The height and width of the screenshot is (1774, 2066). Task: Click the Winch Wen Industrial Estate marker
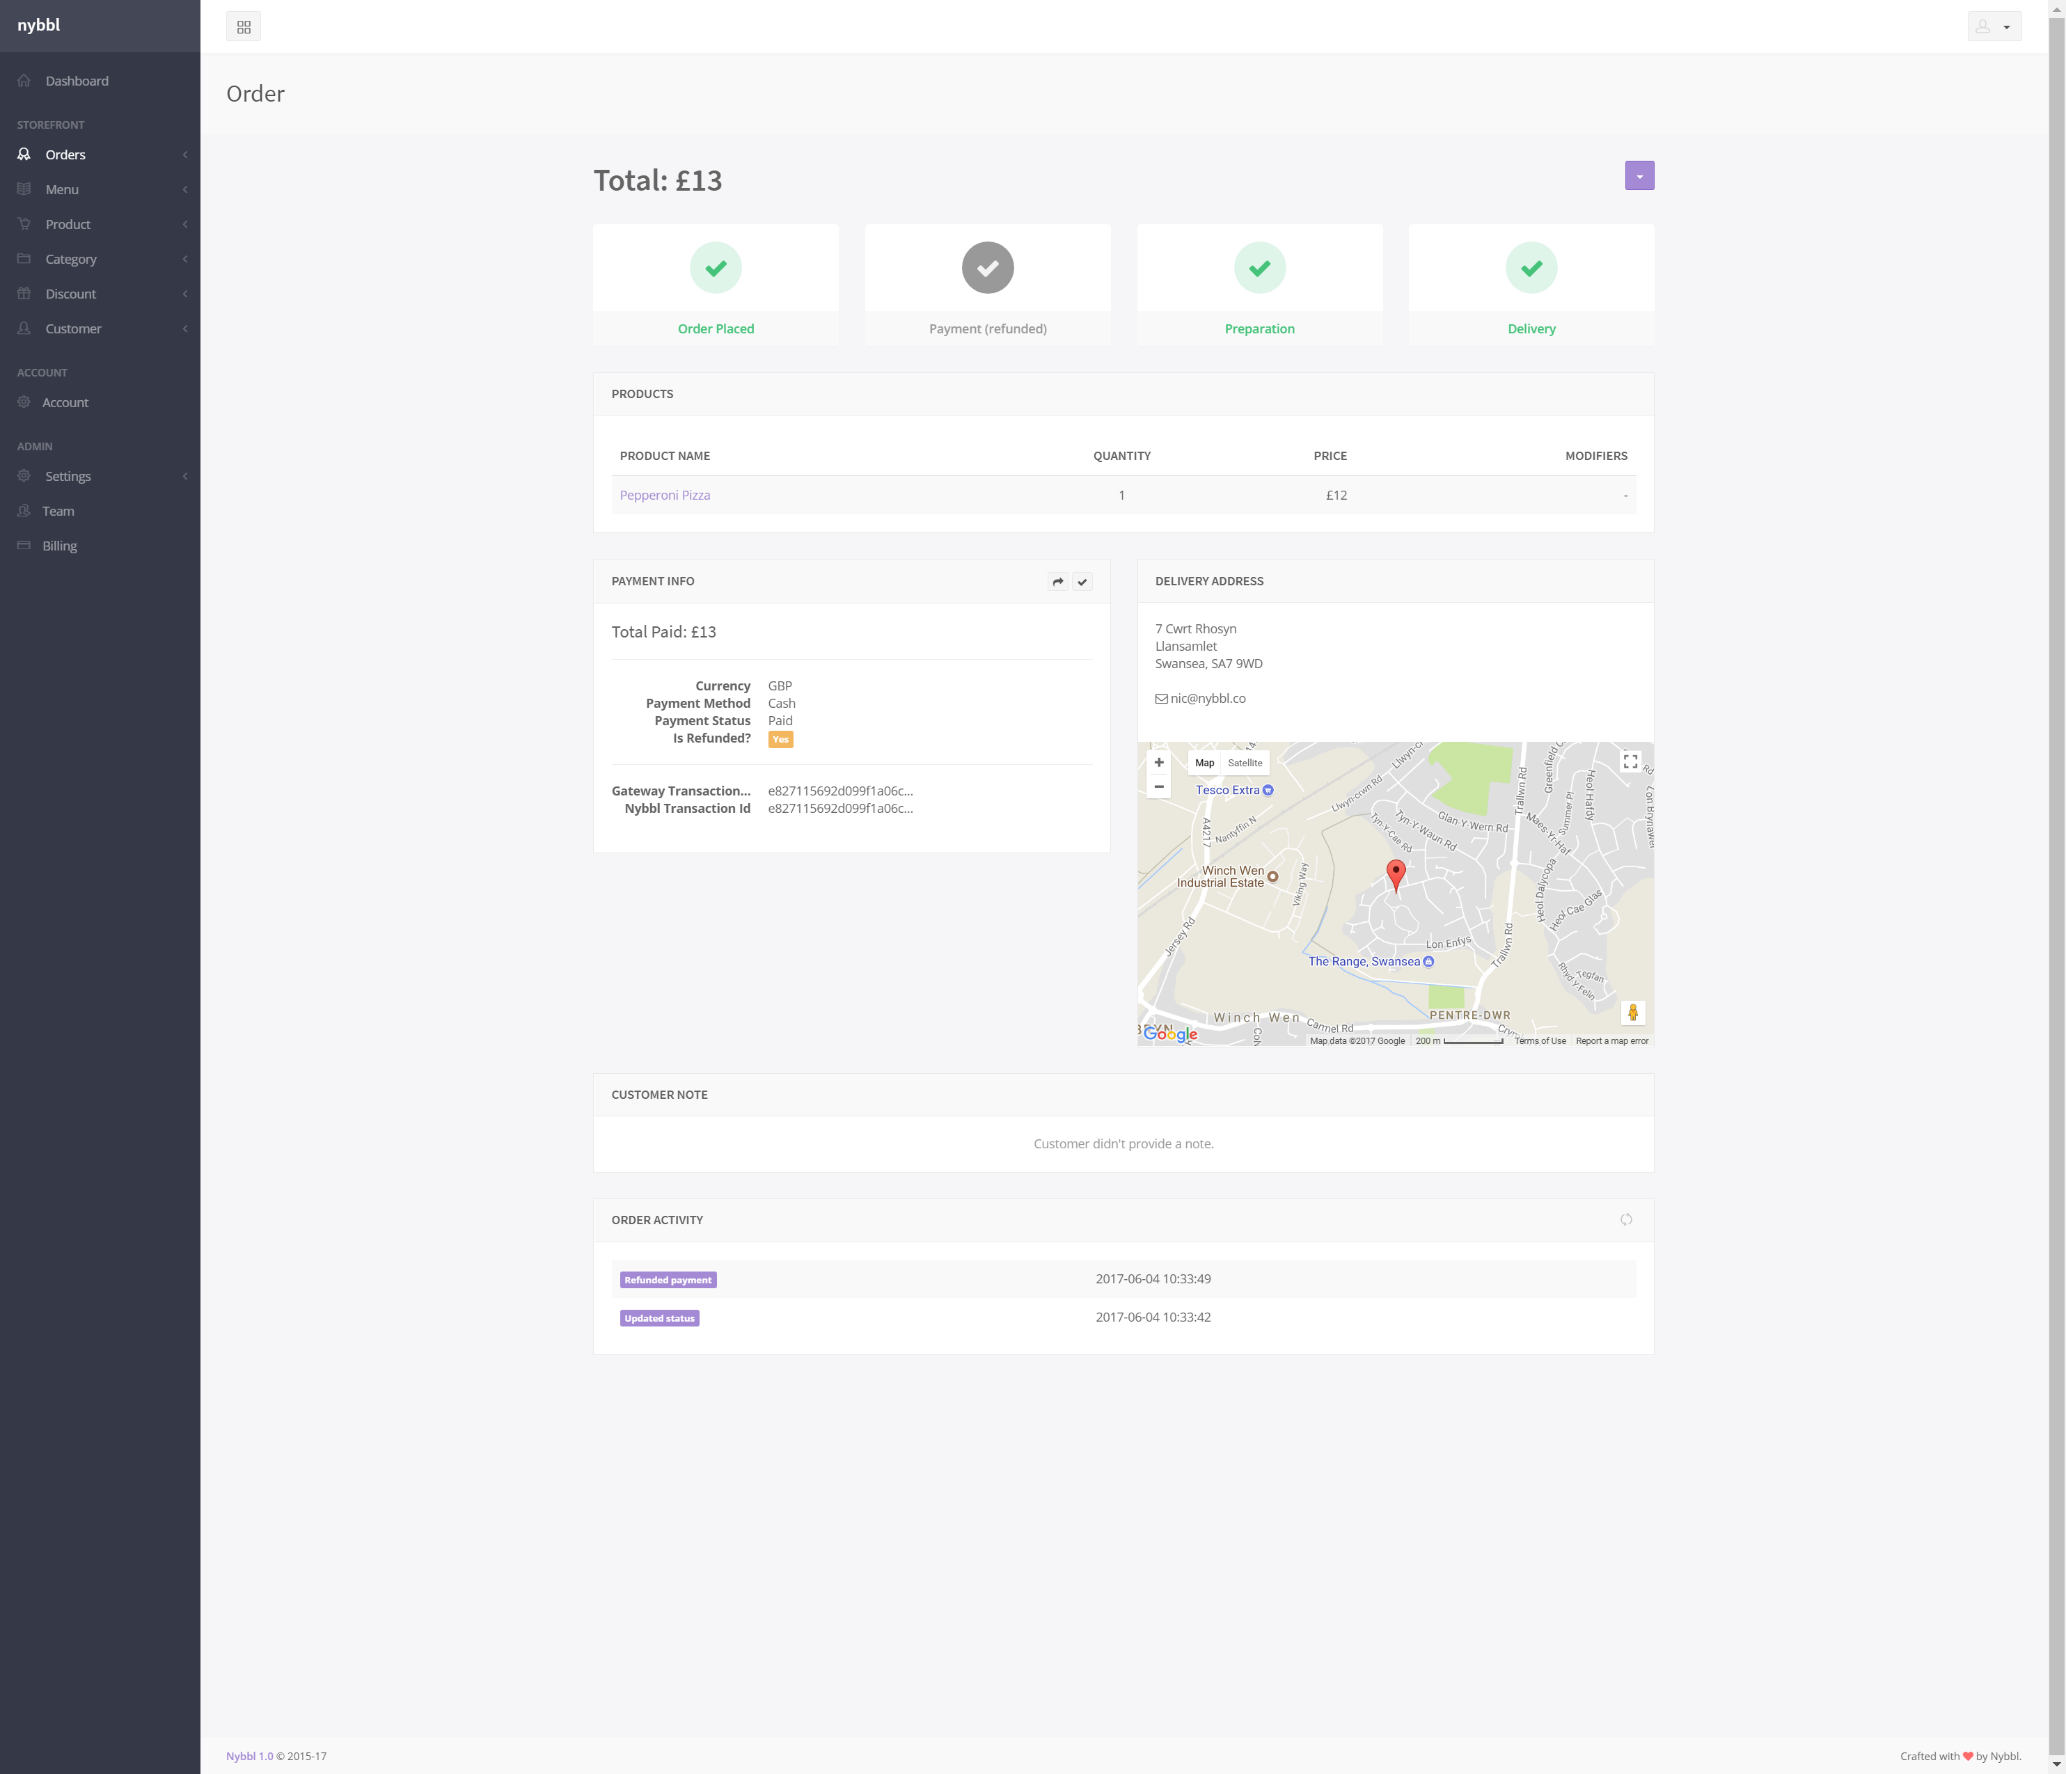(1272, 878)
